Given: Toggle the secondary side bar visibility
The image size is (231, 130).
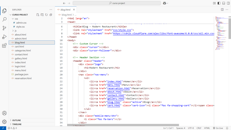Looking at the screenshot, I should click(x=228, y=3).
